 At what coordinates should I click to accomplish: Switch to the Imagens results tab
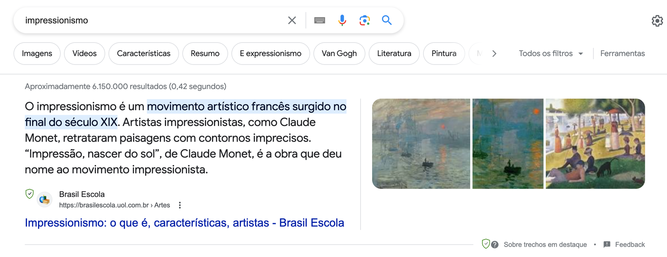[x=37, y=53]
